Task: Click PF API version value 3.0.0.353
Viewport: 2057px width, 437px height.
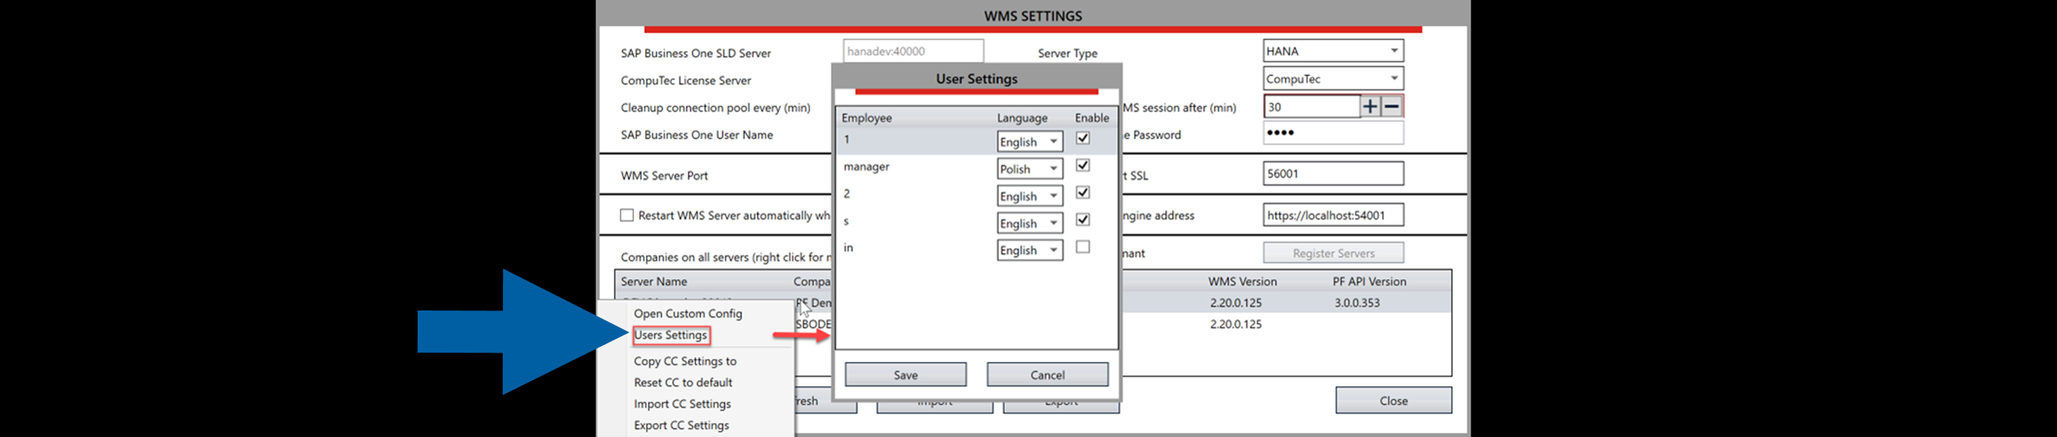Action: [x=1357, y=303]
